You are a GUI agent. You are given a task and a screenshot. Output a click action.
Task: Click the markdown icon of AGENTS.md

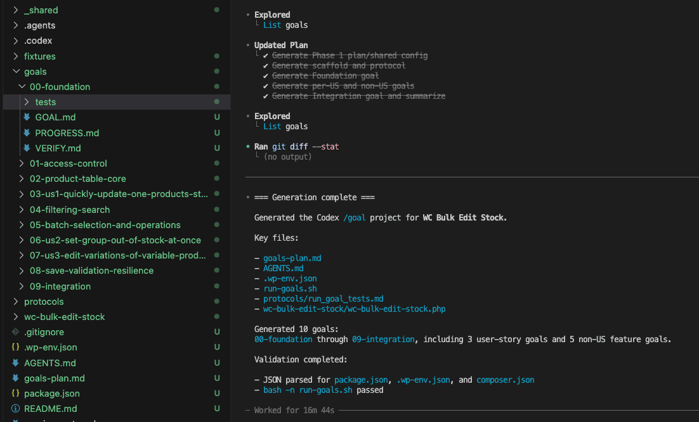tap(16, 363)
